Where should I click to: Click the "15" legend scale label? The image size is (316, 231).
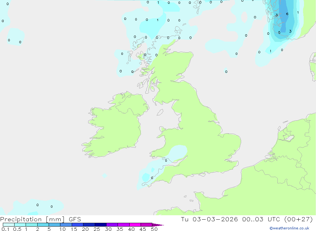(x=74, y=229)
